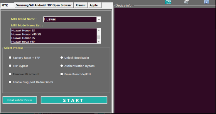The image size is (216, 114).
Task: Switch to the Xiaomi tab
Action: point(80,5)
